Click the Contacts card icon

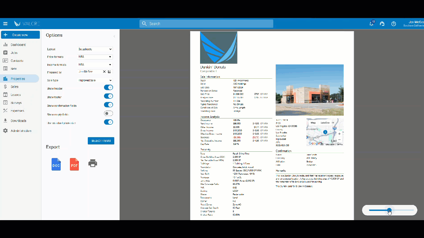5,60
